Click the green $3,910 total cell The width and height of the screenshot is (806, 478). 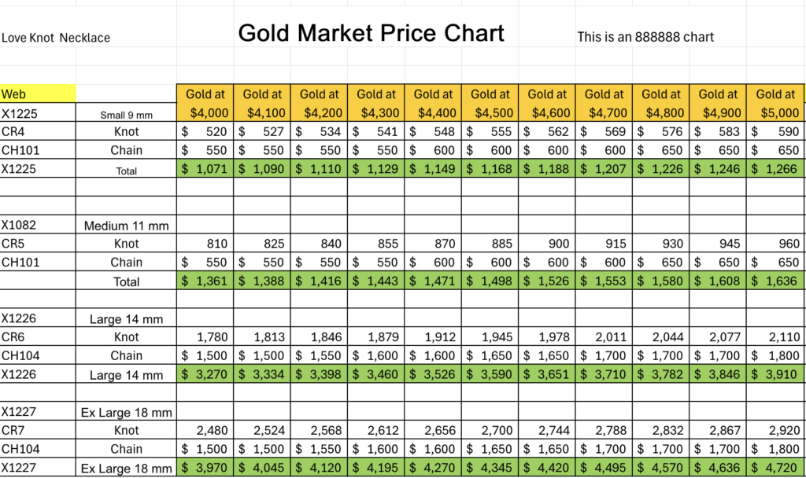click(775, 374)
